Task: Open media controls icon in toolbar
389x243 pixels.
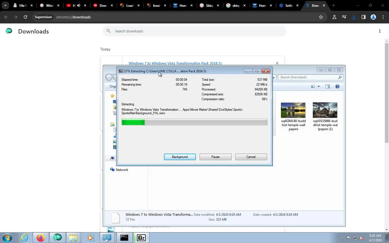Action: point(344,17)
